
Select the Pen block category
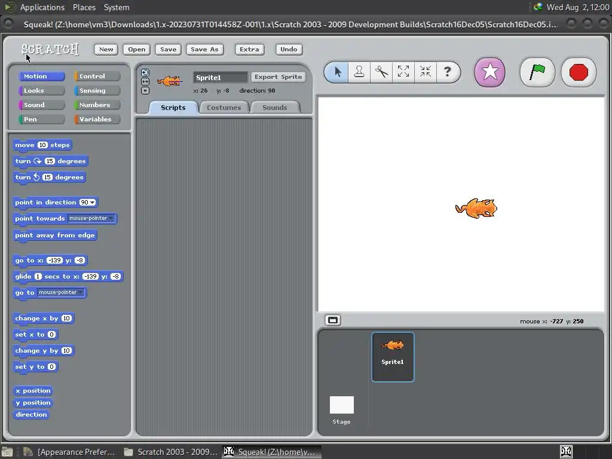pyautogui.click(x=41, y=120)
